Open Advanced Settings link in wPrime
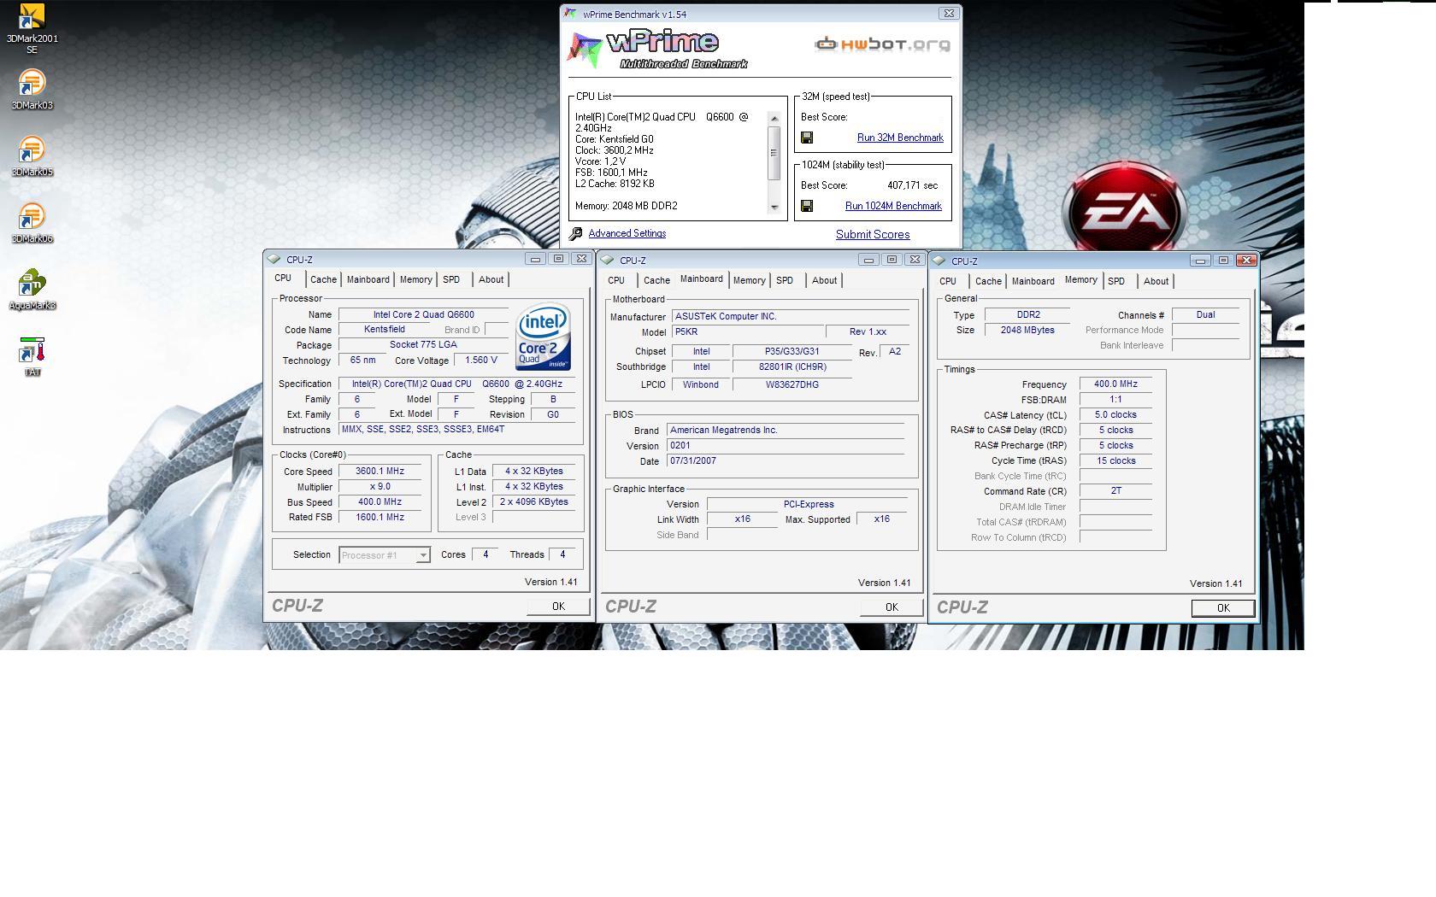 coord(627,233)
